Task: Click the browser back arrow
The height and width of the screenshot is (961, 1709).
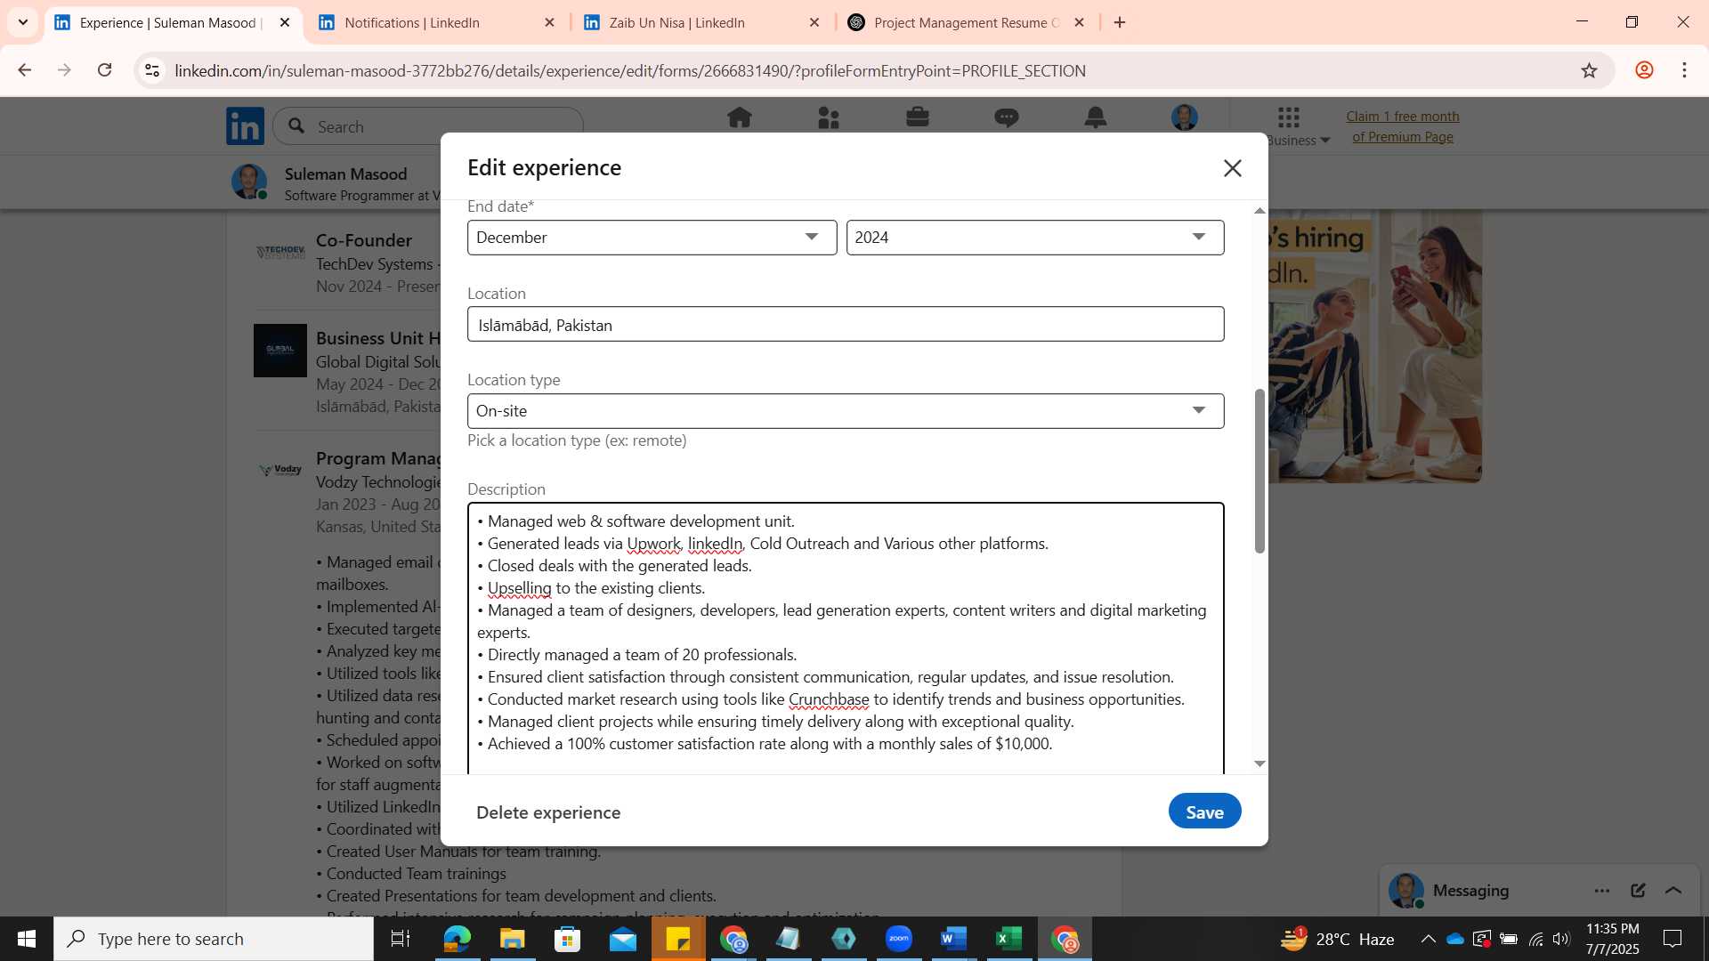Action: click(x=24, y=70)
